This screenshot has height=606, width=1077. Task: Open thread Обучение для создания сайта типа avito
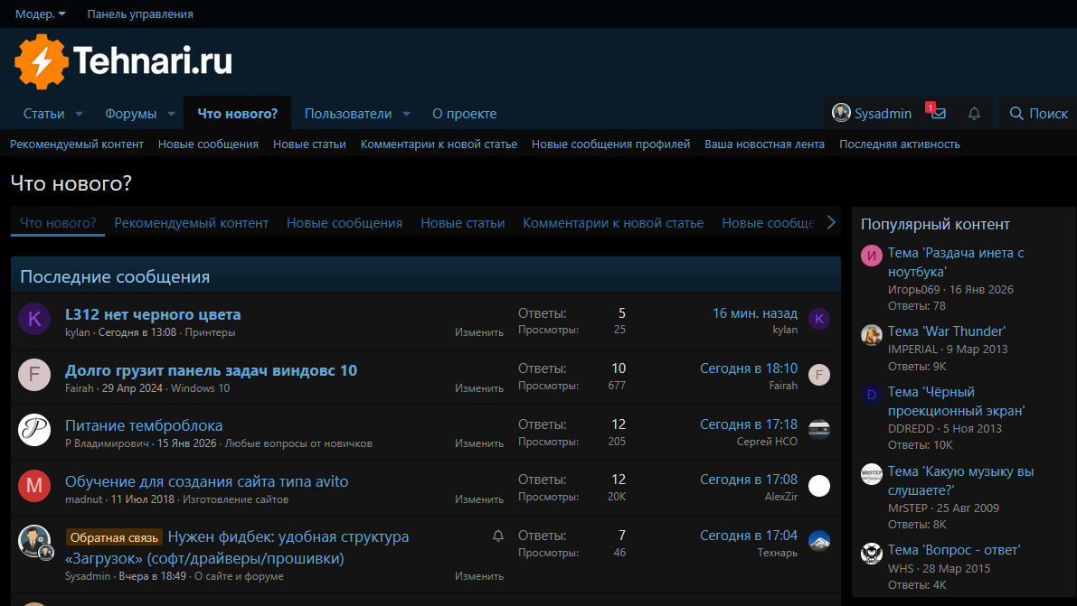pyautogui.click(x=207, y=481)
